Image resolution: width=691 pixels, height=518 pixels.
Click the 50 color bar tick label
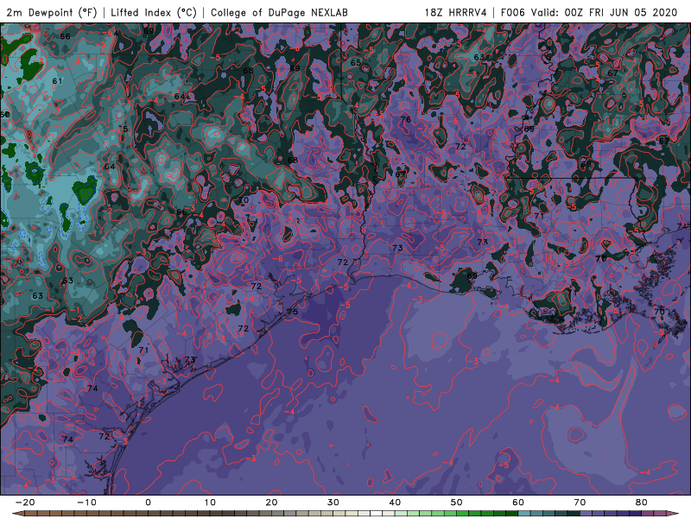[457, 502]
